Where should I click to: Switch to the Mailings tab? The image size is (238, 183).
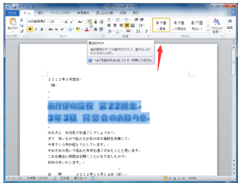click(x=104, y=13)
